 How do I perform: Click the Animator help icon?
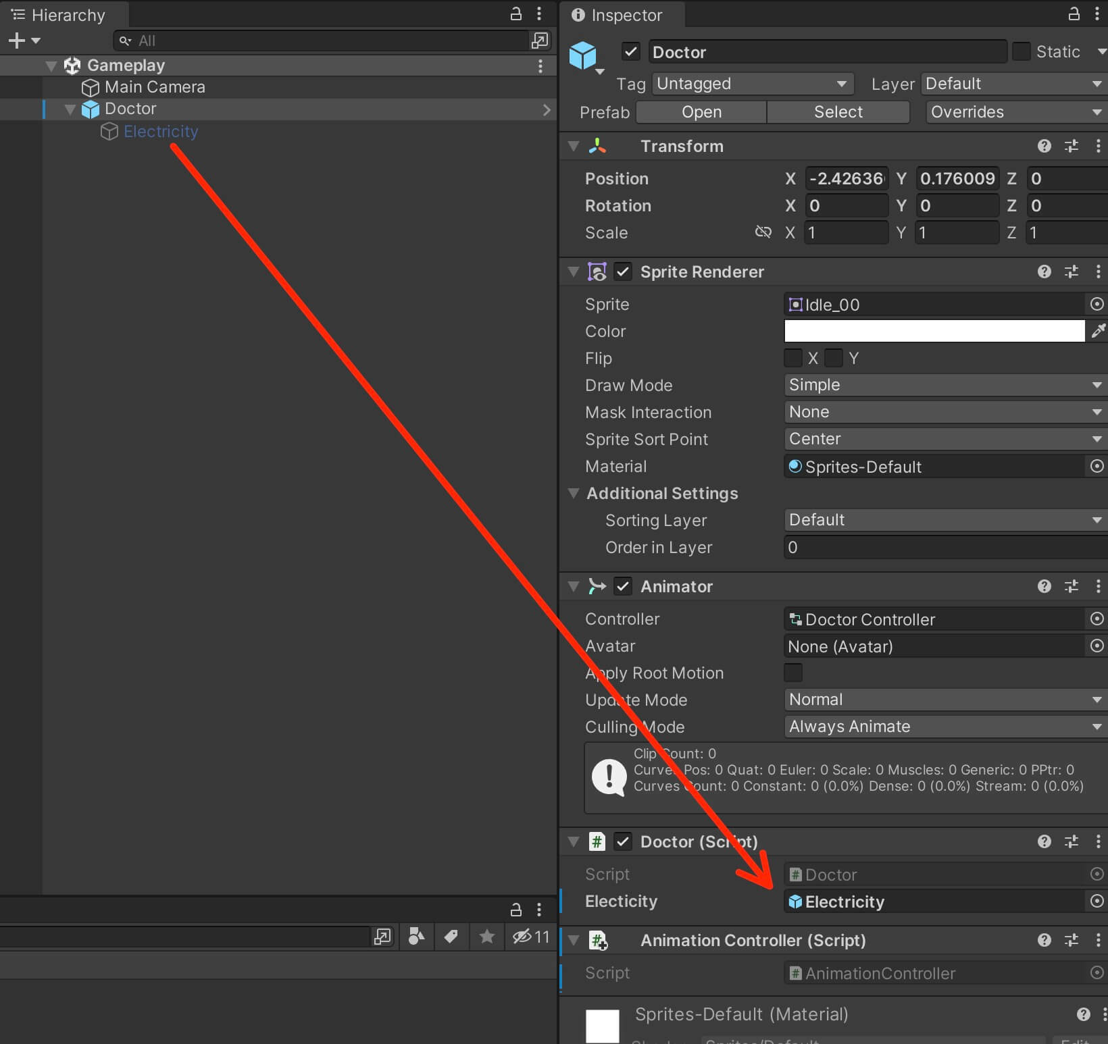pos(1044,586)
